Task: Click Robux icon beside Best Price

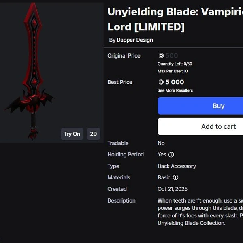Action: coord(161,82)
